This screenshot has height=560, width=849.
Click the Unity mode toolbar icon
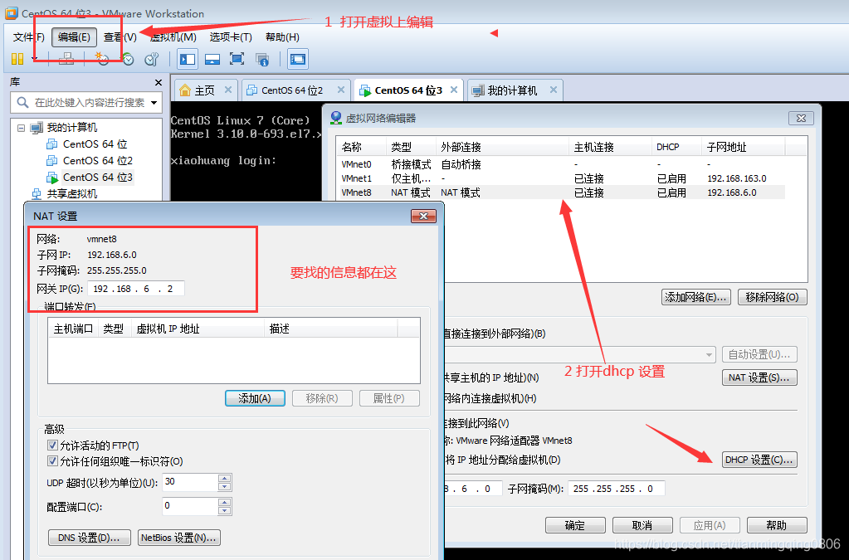pos(262,59)
